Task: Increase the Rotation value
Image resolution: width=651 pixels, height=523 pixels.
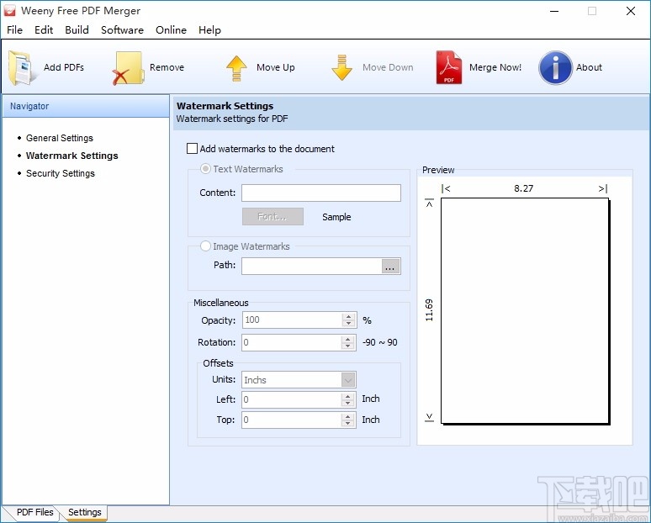Action: point(348,339)
